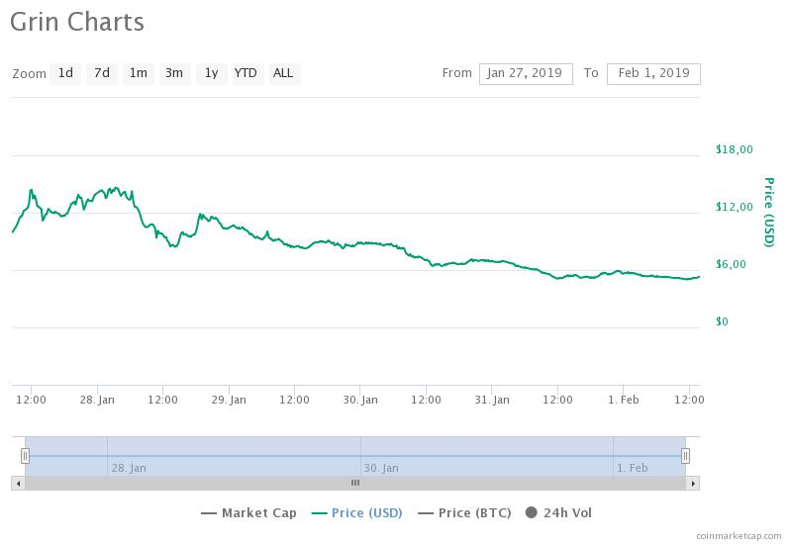Switch zoom to 1y

coord(210,73)
